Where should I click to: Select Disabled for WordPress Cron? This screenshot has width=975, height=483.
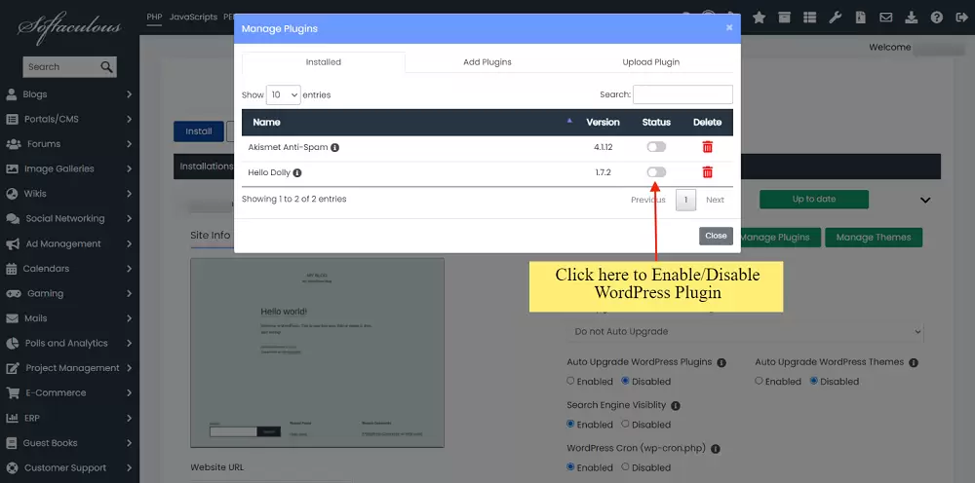[x=626, y=466]
